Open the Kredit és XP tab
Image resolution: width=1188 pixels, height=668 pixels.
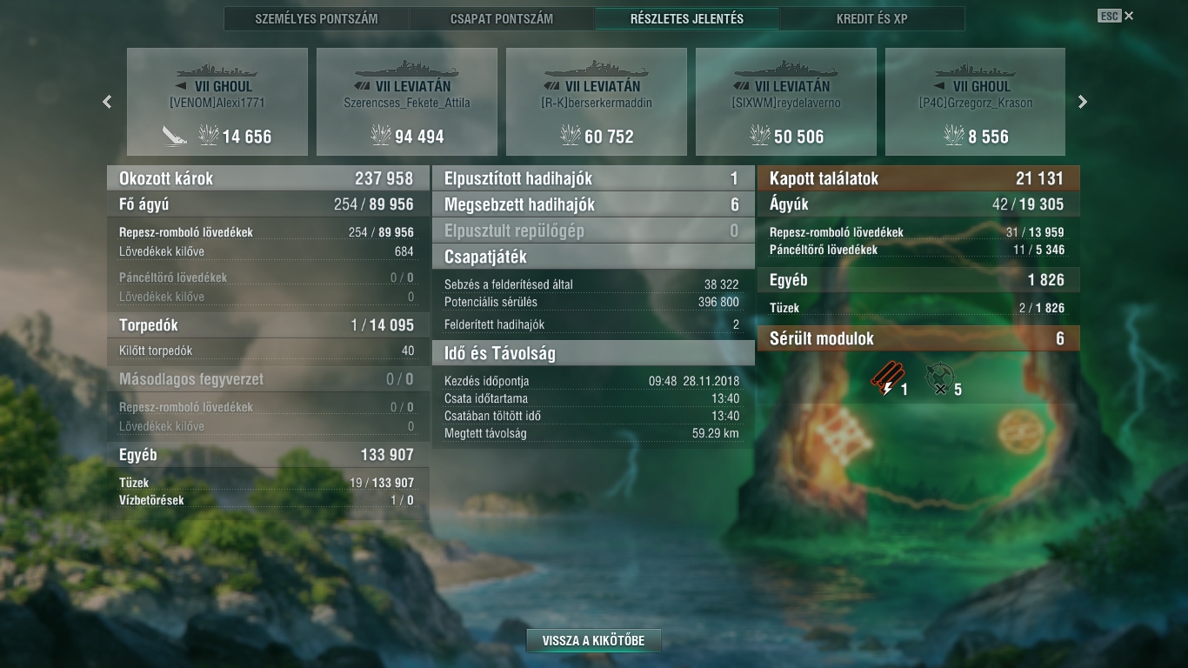click(x=872, y=18)
